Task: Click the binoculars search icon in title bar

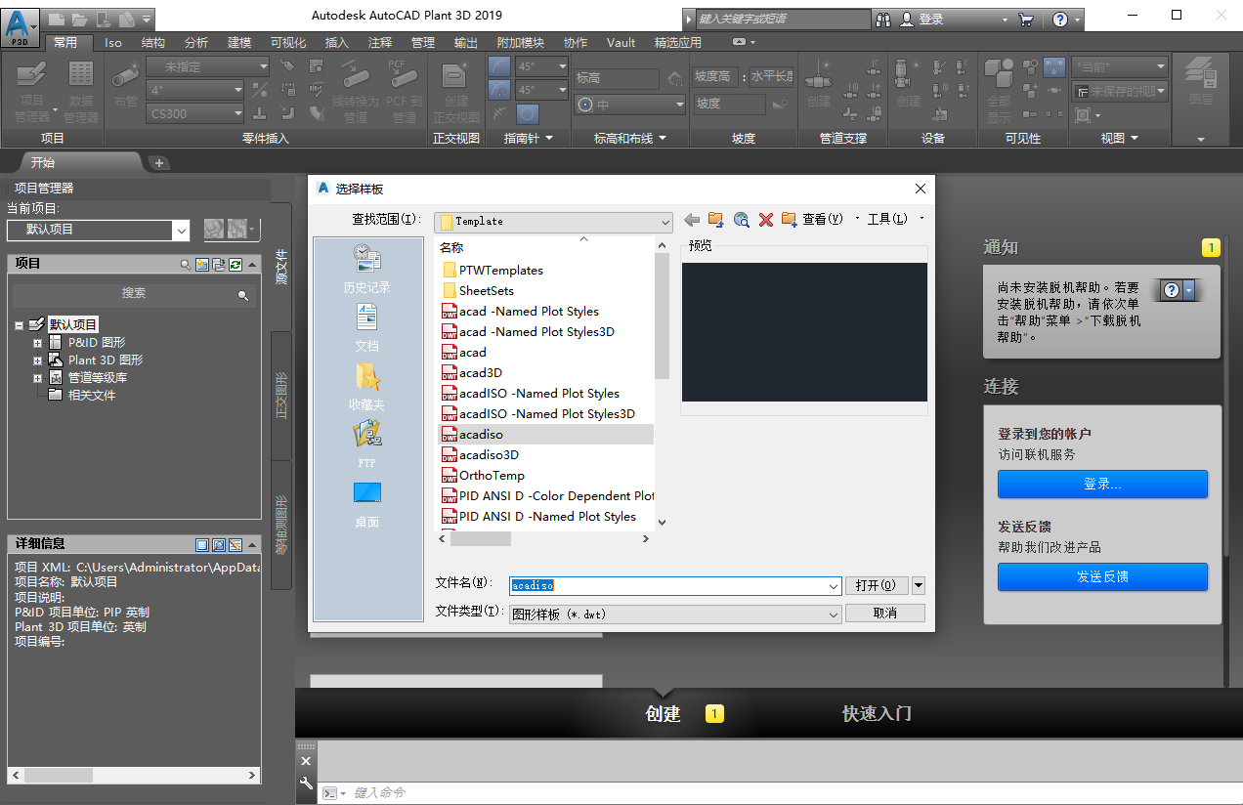Action: 883,19
